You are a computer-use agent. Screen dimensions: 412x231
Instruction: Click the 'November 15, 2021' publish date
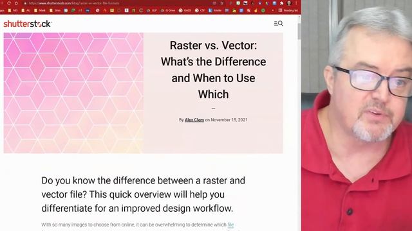[229, 120]
